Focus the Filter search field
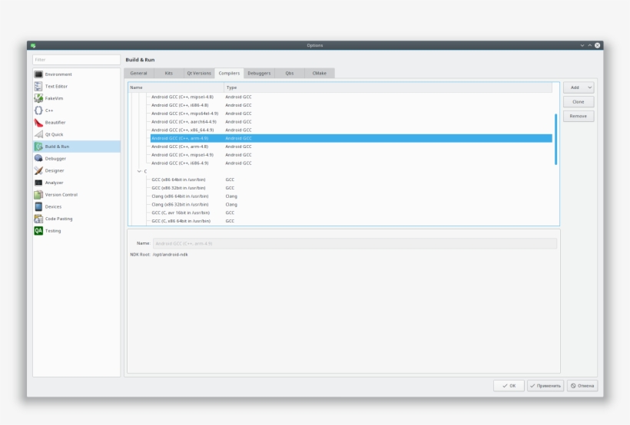 76,60
